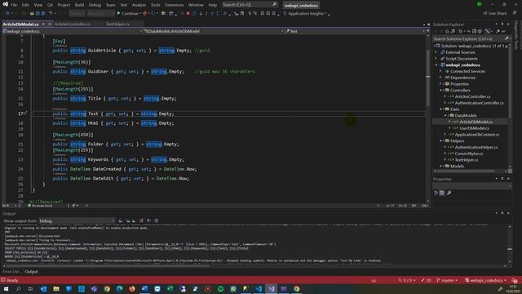Click the Spotify icon on the taskbar
522x294 pixels.
[x=221, y=288]
